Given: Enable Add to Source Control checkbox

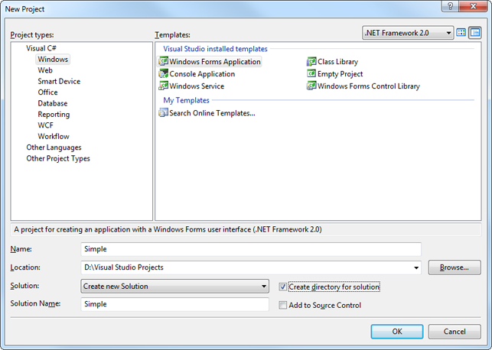Looking at the screenshot, I should point(283,306).
